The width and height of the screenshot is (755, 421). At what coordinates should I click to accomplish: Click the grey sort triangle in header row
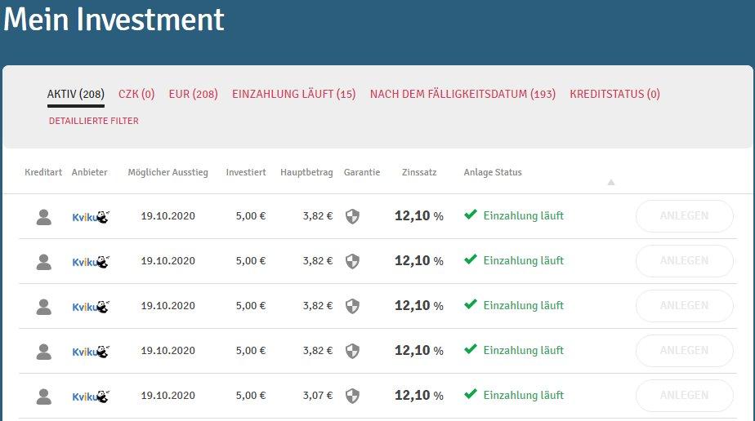[x=611, y=182]
